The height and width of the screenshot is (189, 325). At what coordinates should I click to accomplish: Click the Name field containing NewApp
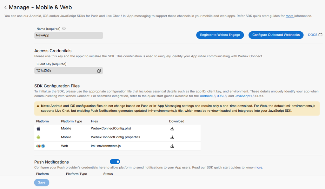[69, 35]
